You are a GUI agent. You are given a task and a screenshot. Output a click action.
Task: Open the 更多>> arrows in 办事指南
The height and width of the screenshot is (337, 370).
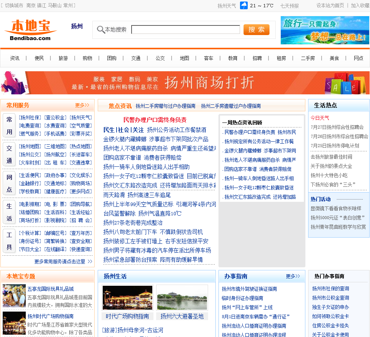tap(293, 276)
